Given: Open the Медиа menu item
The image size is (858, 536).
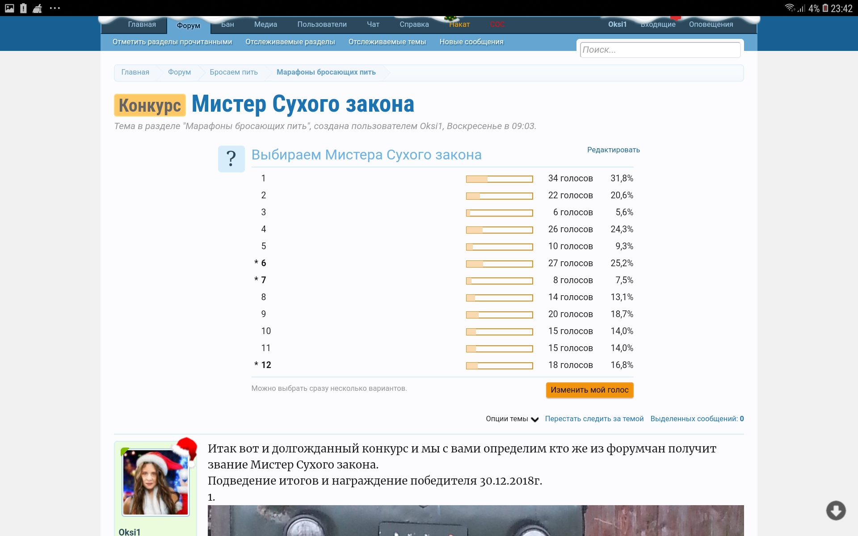Looking at the screenshot, I should point(265,24).
